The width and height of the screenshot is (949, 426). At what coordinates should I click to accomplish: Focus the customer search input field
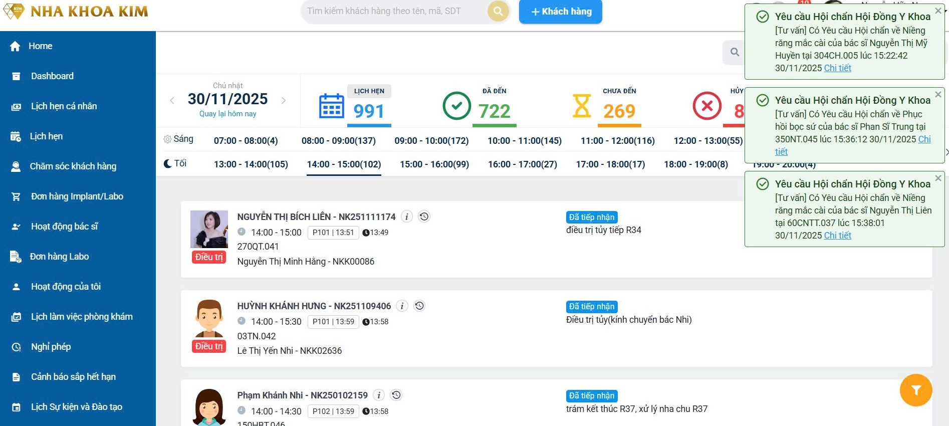[393, 11]
